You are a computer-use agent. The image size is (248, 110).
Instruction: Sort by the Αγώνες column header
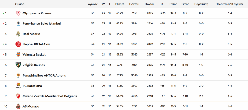pos(93,4)
